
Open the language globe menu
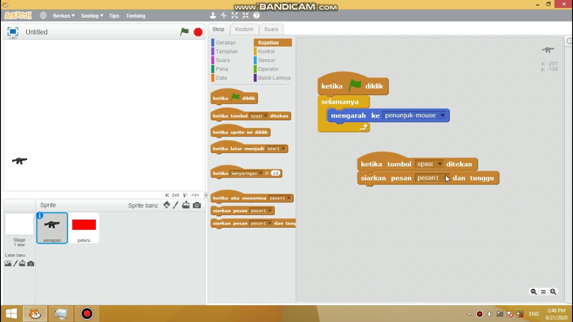click(x=43, y=16)
